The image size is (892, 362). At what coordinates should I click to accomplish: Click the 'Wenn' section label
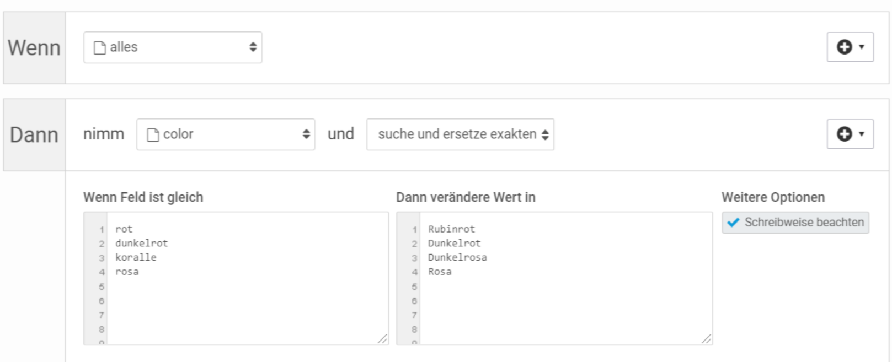tap(34, 48)
